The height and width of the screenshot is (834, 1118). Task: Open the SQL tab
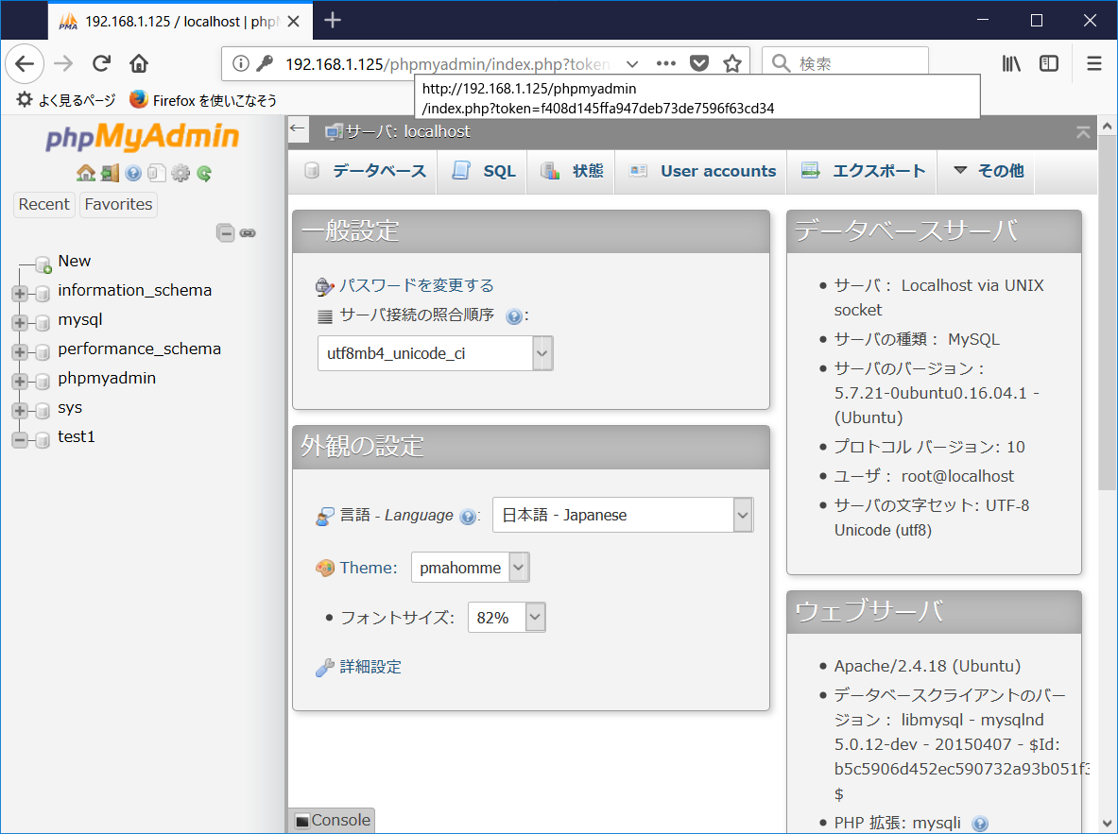(x=483, y=171)
